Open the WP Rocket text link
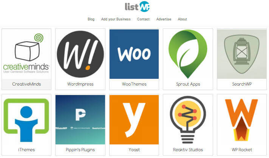The height and width of the screenshot is (158, 269). tap(242, 150)
